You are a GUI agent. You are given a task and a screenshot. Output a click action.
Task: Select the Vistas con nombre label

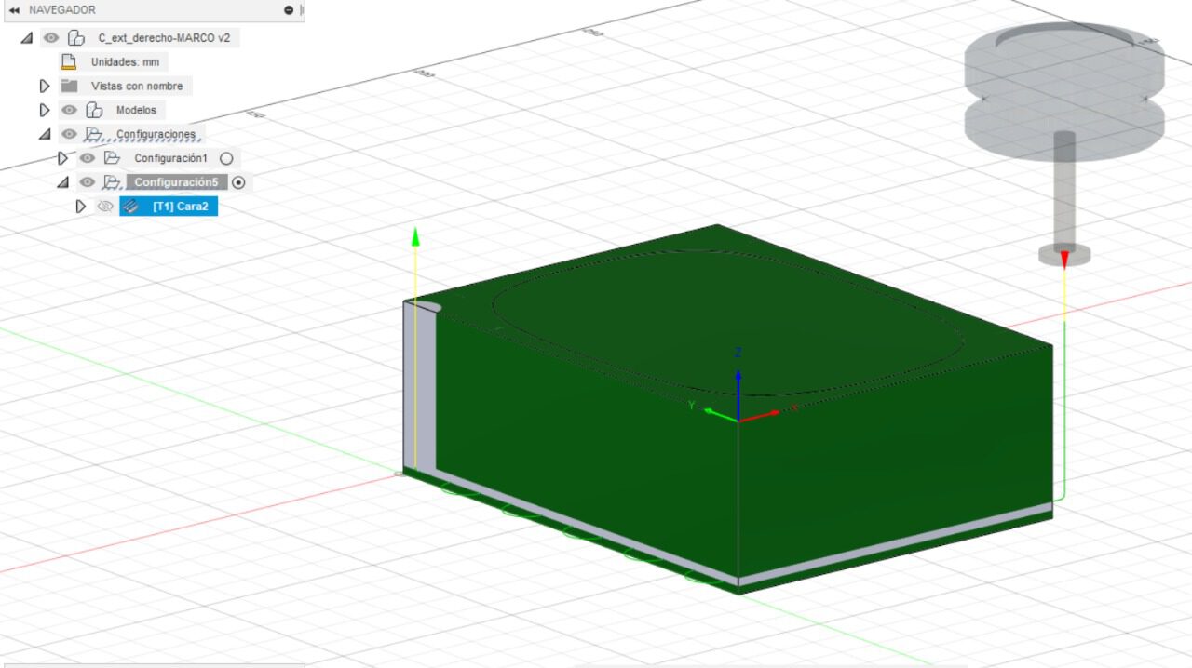point(137,86)
